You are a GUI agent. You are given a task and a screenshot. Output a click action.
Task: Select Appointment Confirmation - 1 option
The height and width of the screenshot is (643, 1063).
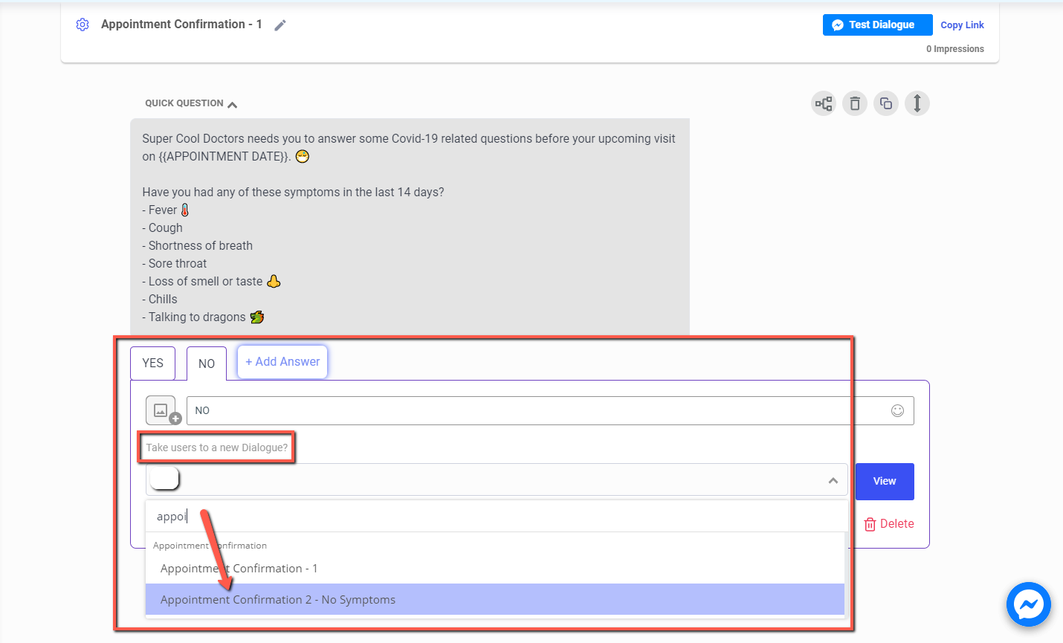[x=496, y=569]
